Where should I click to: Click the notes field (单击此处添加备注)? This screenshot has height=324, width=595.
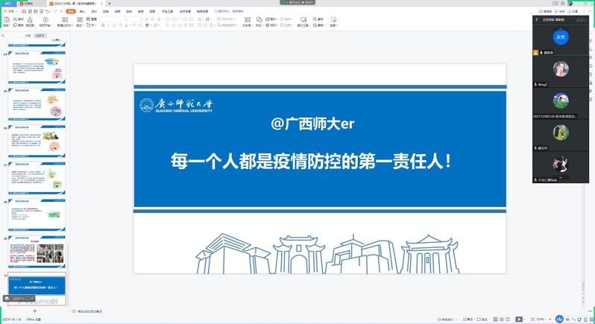pyautogui.click(x=90, y=311)
